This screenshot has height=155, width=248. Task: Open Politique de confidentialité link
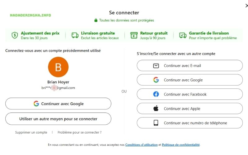(181, 145)
